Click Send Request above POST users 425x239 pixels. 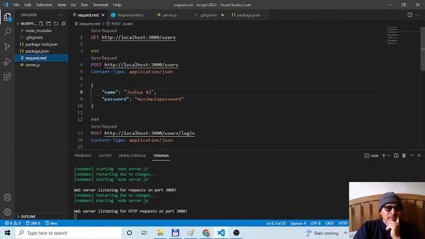point(104,58)
